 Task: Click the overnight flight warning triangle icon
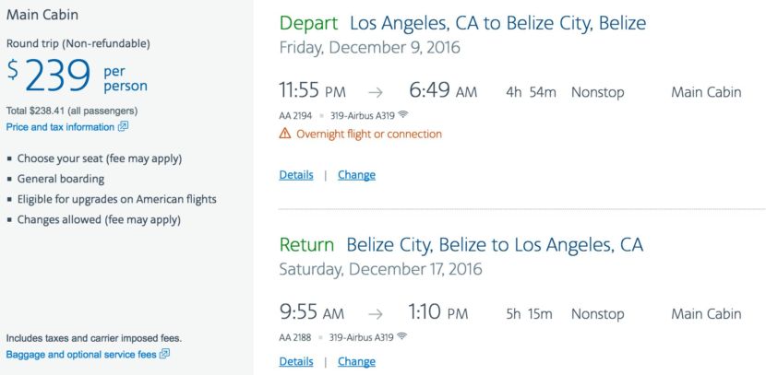coord(285,135)
